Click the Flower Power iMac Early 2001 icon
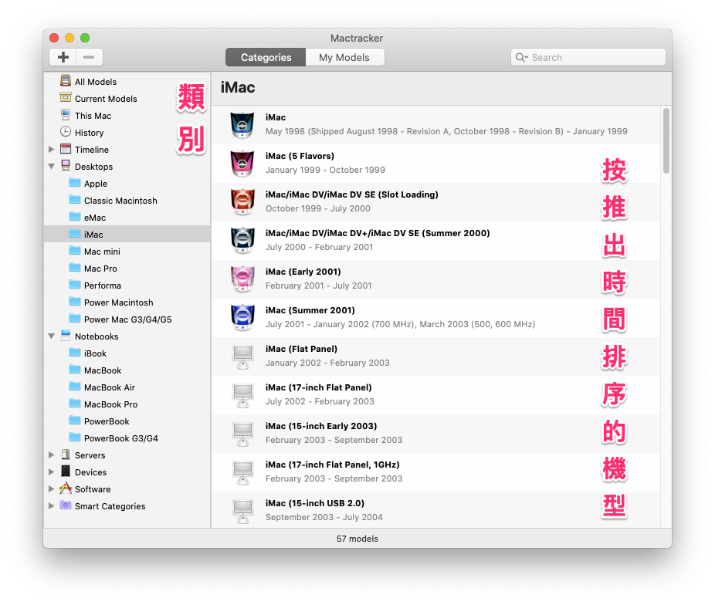The image size is (715, 605). [x=242, y=279]
